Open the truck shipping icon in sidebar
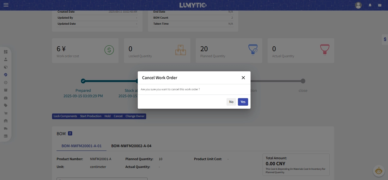The height and width of the screenshot is (180, 388). click(6, 128)
